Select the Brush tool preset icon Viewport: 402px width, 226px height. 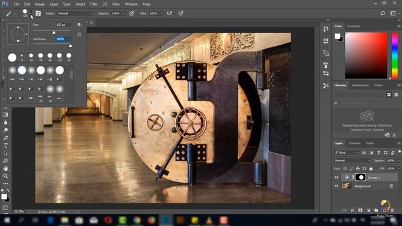pos(8,13)
